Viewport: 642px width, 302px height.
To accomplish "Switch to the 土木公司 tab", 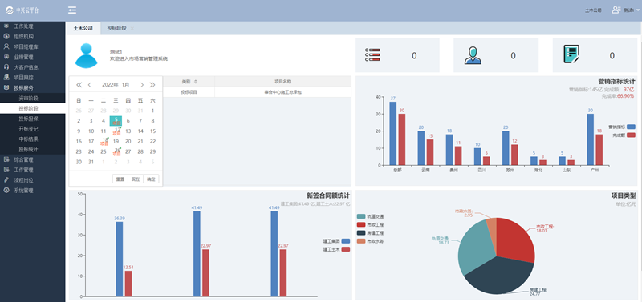I will 83,28.
